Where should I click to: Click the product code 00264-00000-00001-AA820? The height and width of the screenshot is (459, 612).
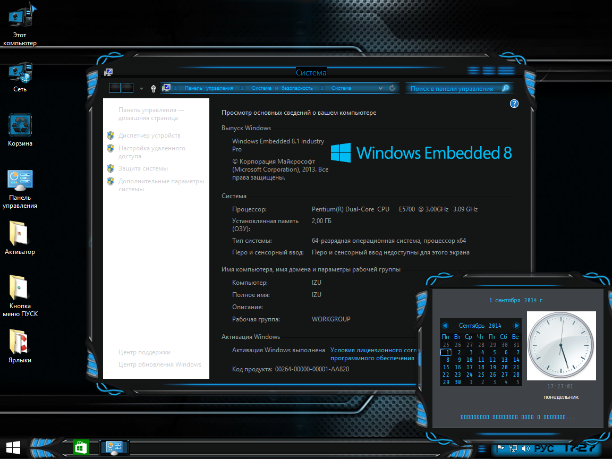click(x=312, y=369)
